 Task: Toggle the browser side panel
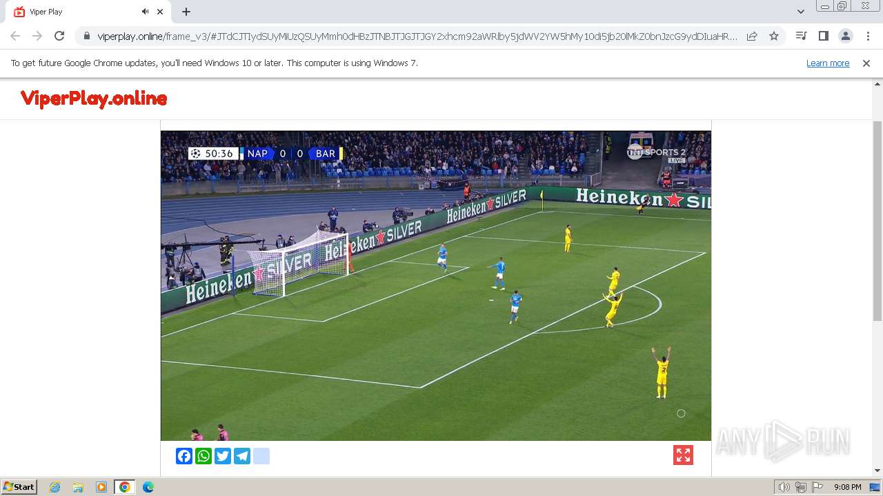click(823, 36)
